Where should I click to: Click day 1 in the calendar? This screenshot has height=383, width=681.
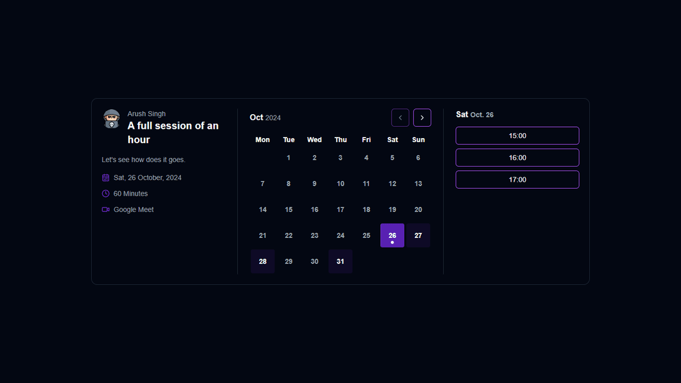click(x=289, y=158)
